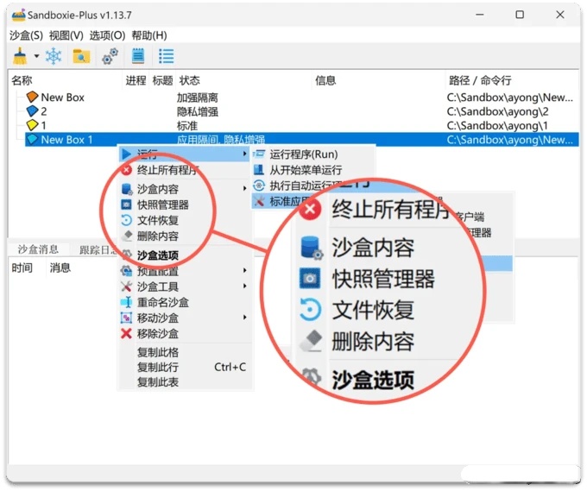Image resolution: width=587 pixels, height=491 pixels.
Task: Open the 视图(V) menu
Action: [66, 35]
